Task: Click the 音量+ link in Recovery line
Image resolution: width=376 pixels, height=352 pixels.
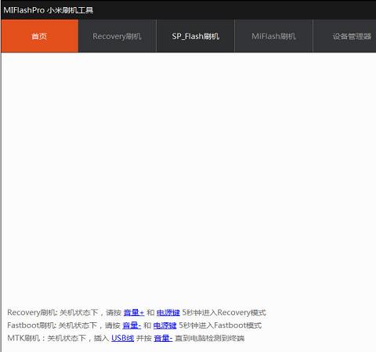Action: (134, 312)
